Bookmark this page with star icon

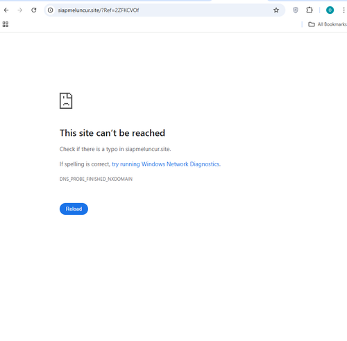click(x=276, y=10)
